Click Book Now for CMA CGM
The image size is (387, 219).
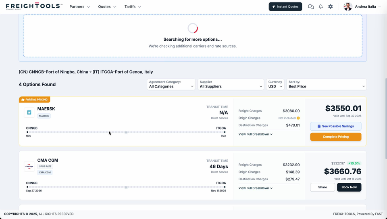349,187
